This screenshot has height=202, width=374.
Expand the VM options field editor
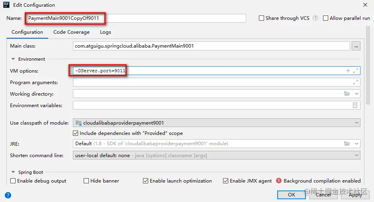(356, 71)
